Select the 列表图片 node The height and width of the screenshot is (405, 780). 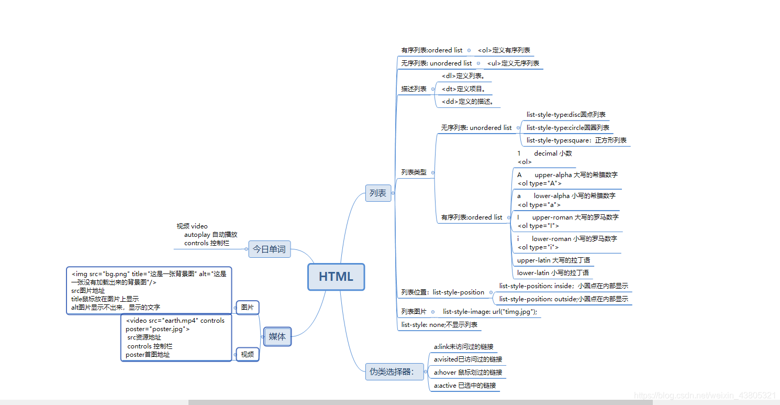[x=414, y=312]
